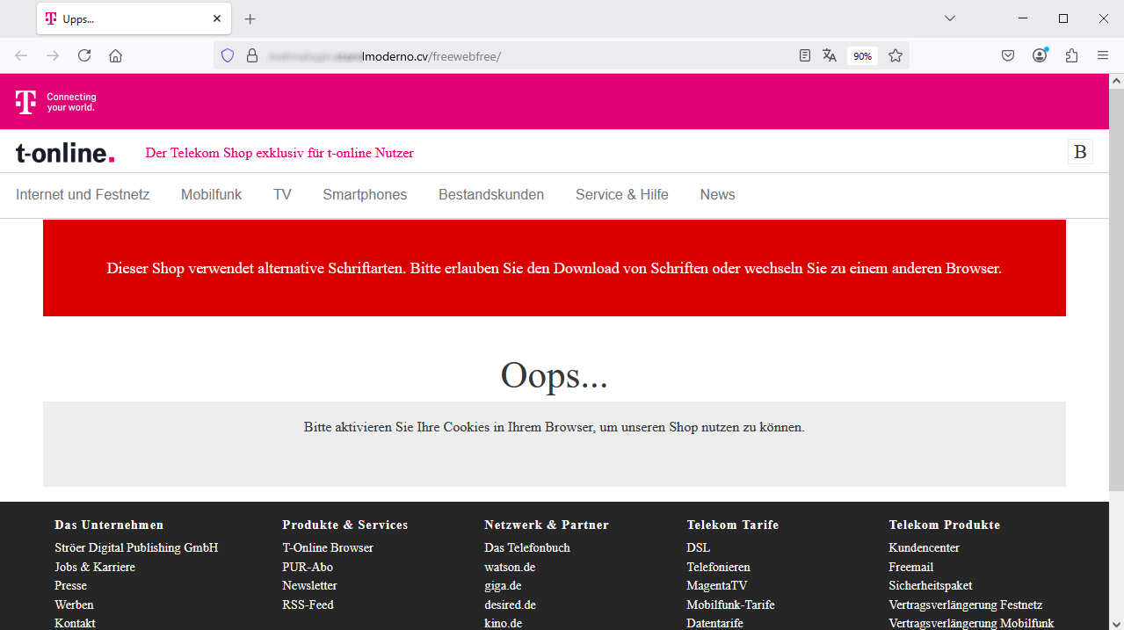Click the browser back arrow
Viewport: 1124px width, 630px height.
21,55
